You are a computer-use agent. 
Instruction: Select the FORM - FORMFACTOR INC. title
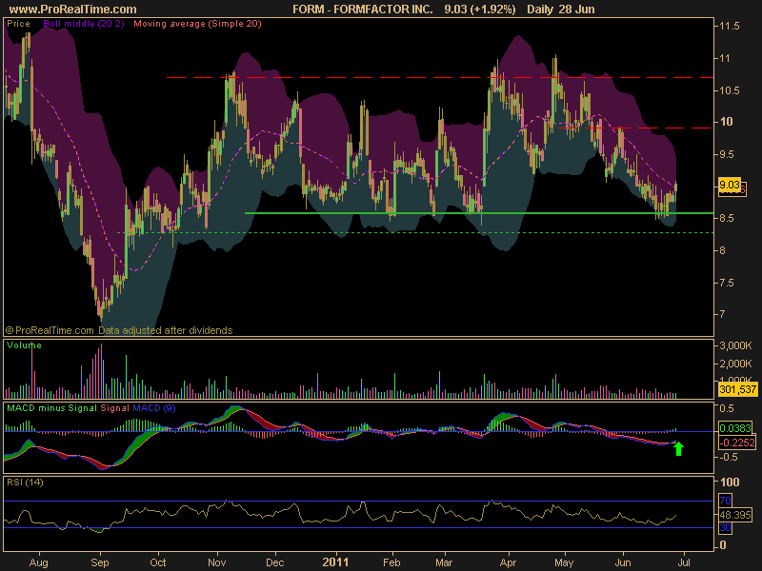pos(363,10)
